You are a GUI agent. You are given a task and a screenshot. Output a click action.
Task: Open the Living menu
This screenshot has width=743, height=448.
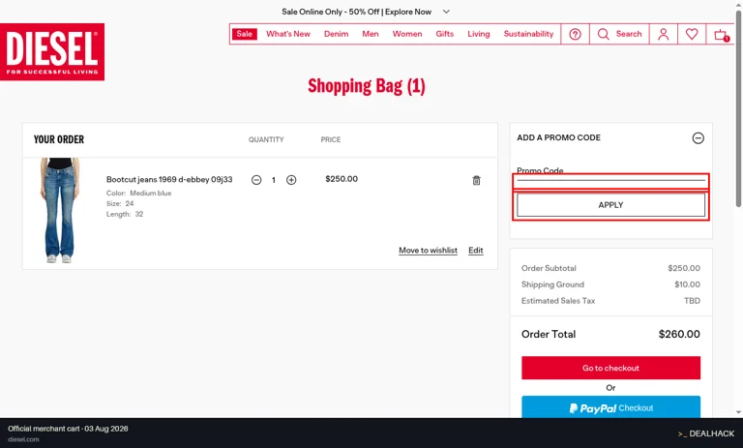coord(479,34)
